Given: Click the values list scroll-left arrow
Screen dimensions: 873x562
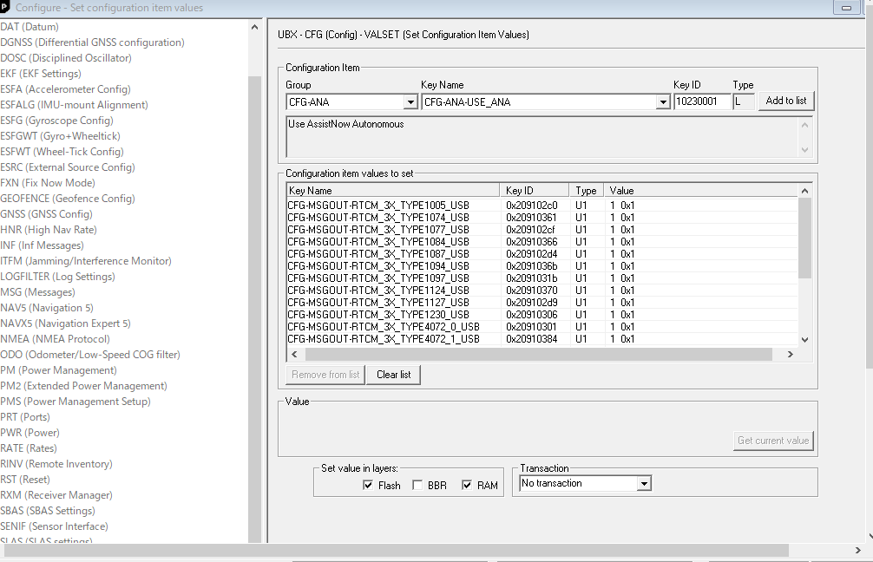Looking at the screenshot, I should coord(294,354).
